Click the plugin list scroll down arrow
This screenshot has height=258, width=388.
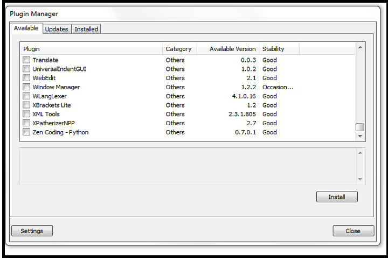coord(360,137)
